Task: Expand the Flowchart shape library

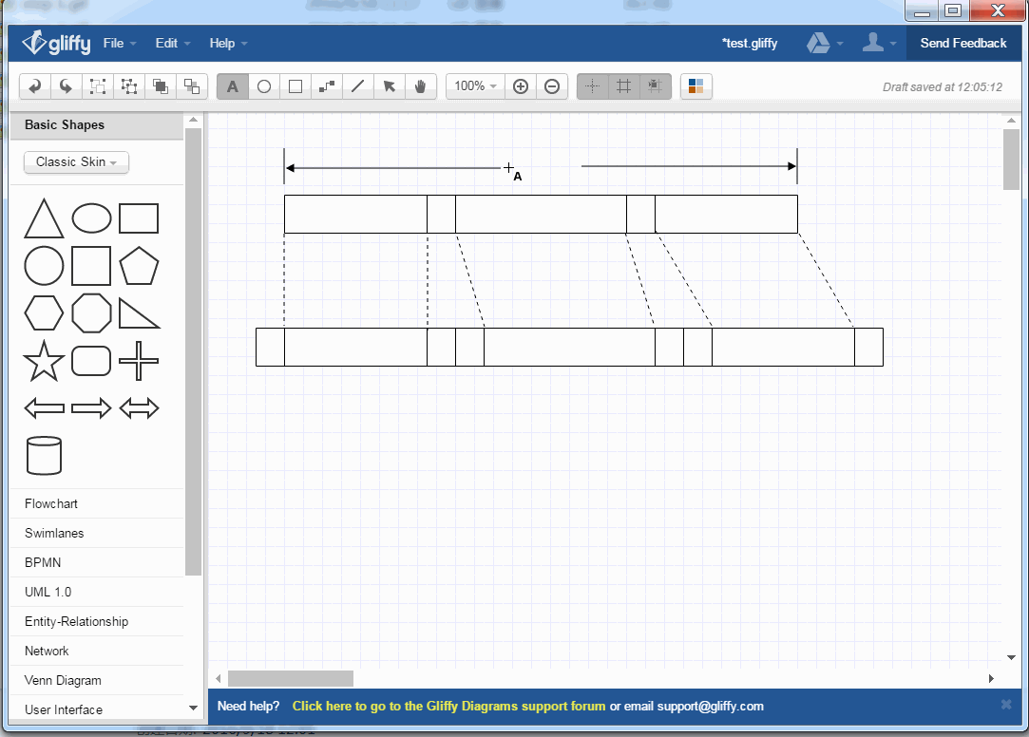Action: (x=51, y=504)
